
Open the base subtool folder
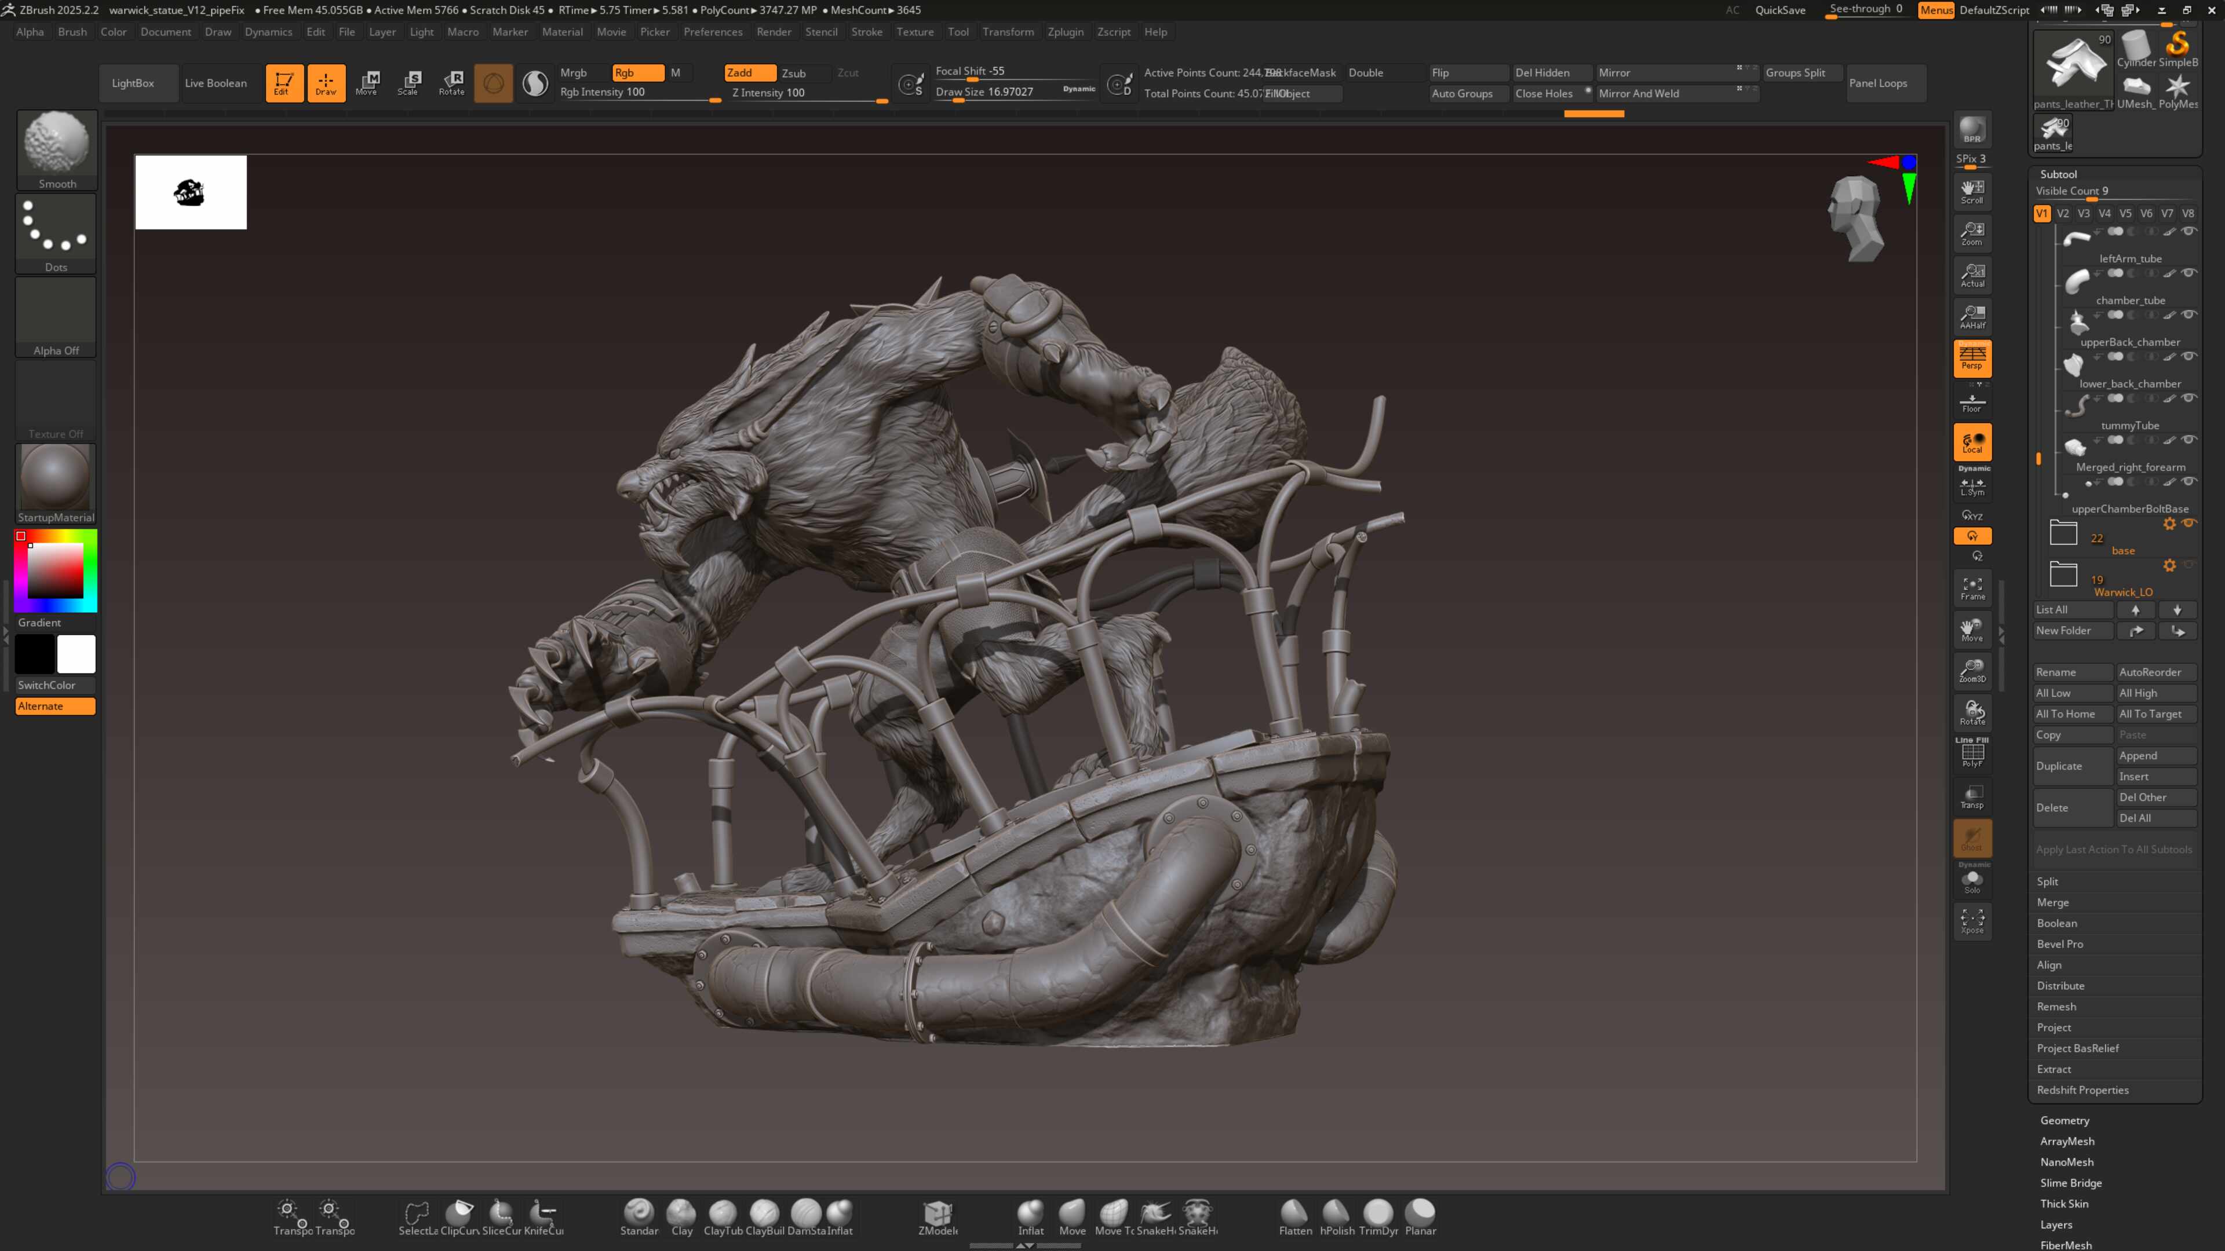point(2063,533)
